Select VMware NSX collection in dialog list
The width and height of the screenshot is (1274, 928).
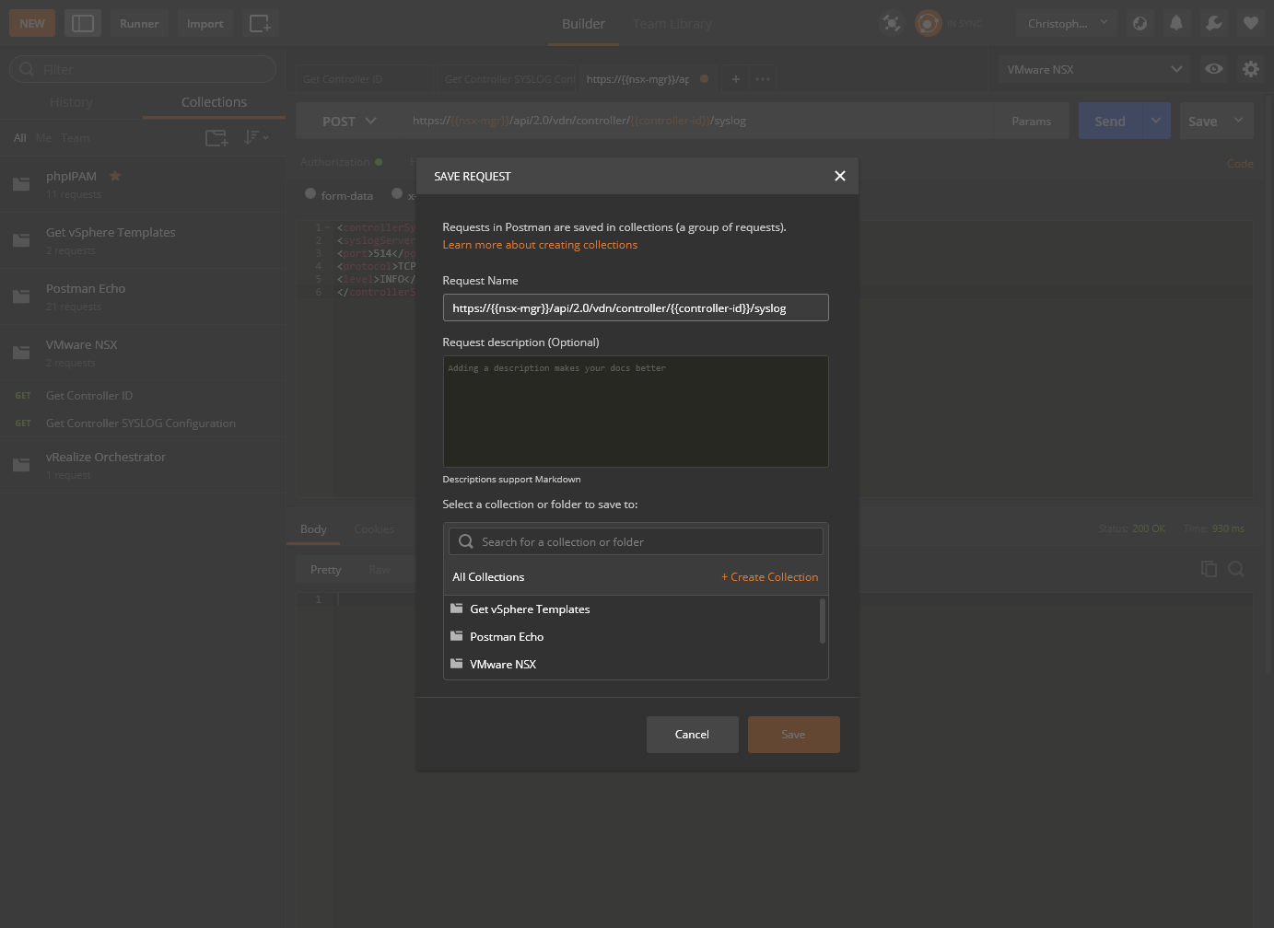[x=503, y=665]
